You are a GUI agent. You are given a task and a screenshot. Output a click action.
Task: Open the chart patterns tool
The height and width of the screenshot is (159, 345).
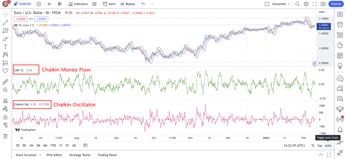[5, 55]
